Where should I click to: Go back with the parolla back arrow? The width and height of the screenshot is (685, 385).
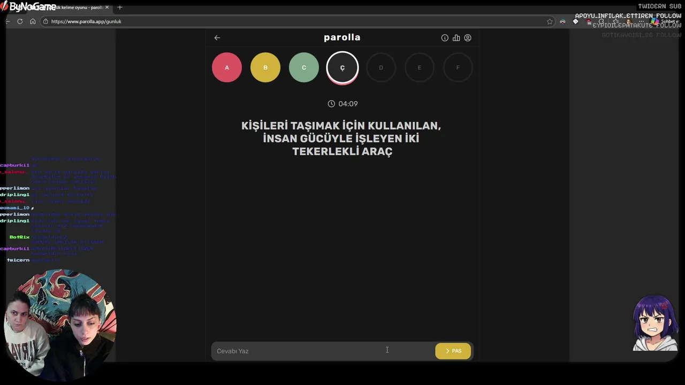[x=217, y=37]
